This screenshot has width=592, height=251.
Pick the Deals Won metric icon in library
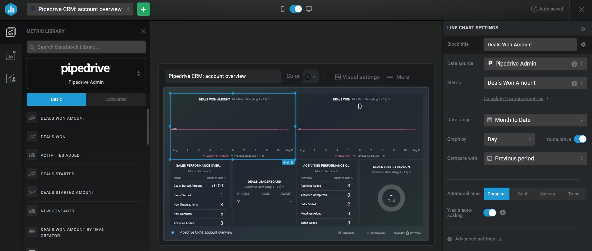(32, 137)
